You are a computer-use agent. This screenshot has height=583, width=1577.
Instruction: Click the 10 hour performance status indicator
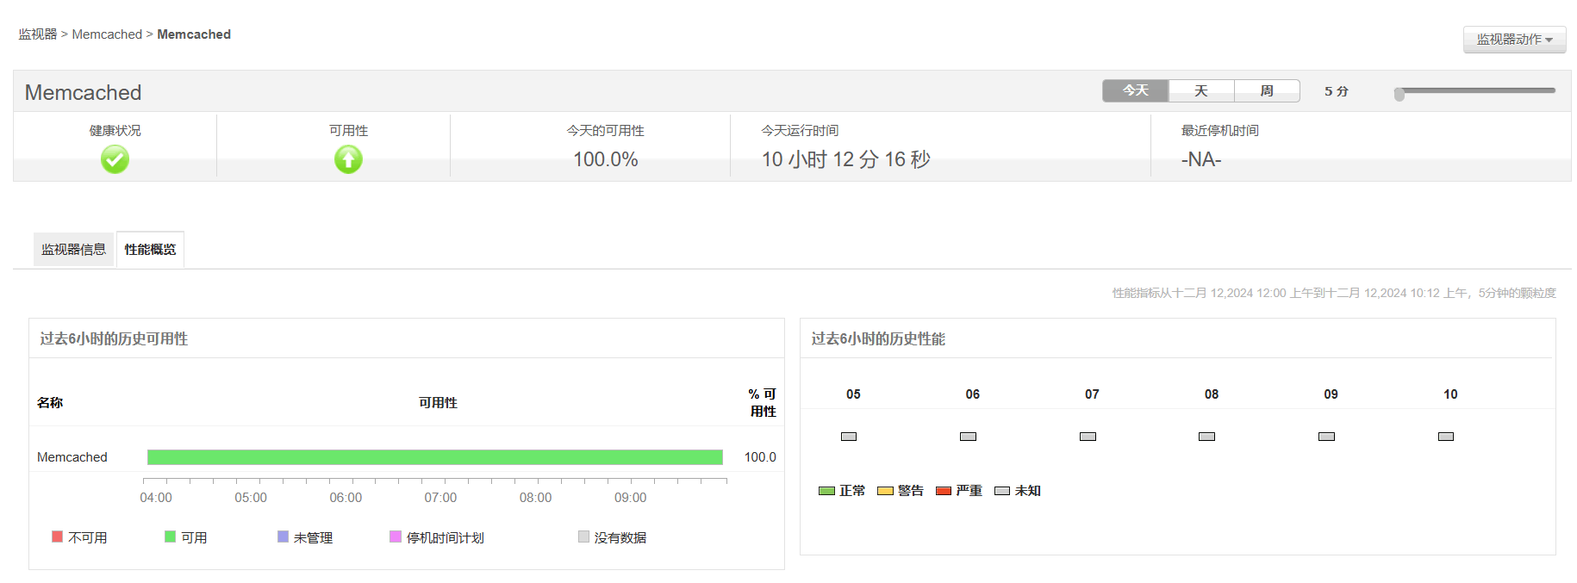click(x=1446, y=437)
